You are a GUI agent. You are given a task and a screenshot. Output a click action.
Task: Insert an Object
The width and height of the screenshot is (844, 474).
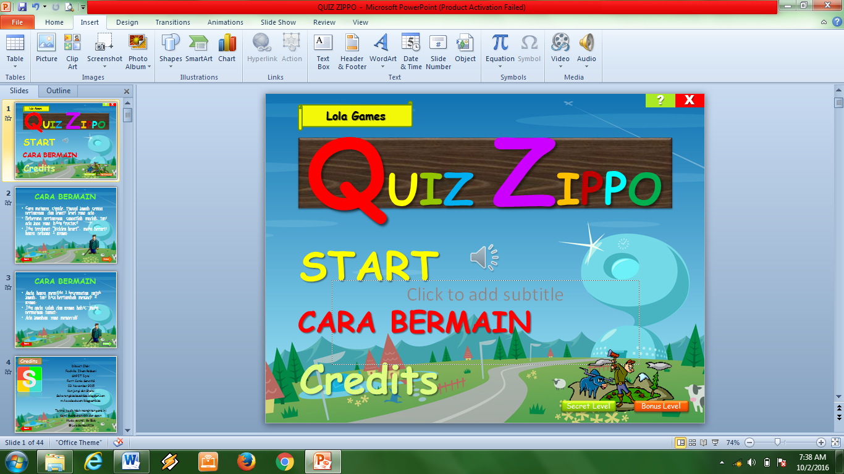coord(465,48)
